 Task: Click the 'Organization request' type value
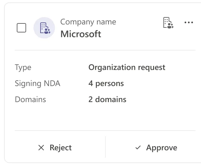click(127, 67)
